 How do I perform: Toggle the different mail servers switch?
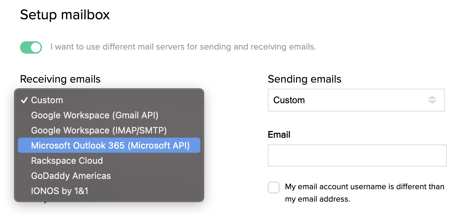click(31, 47)
